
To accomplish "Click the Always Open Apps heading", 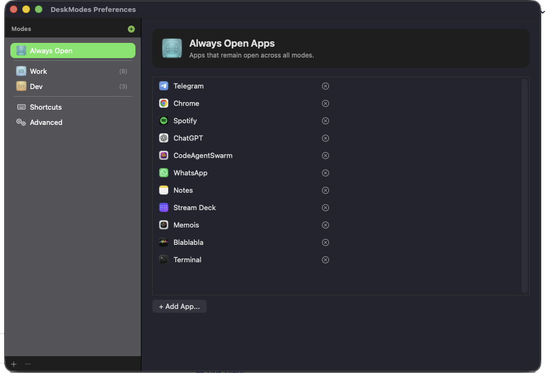I will click(232, 43).
